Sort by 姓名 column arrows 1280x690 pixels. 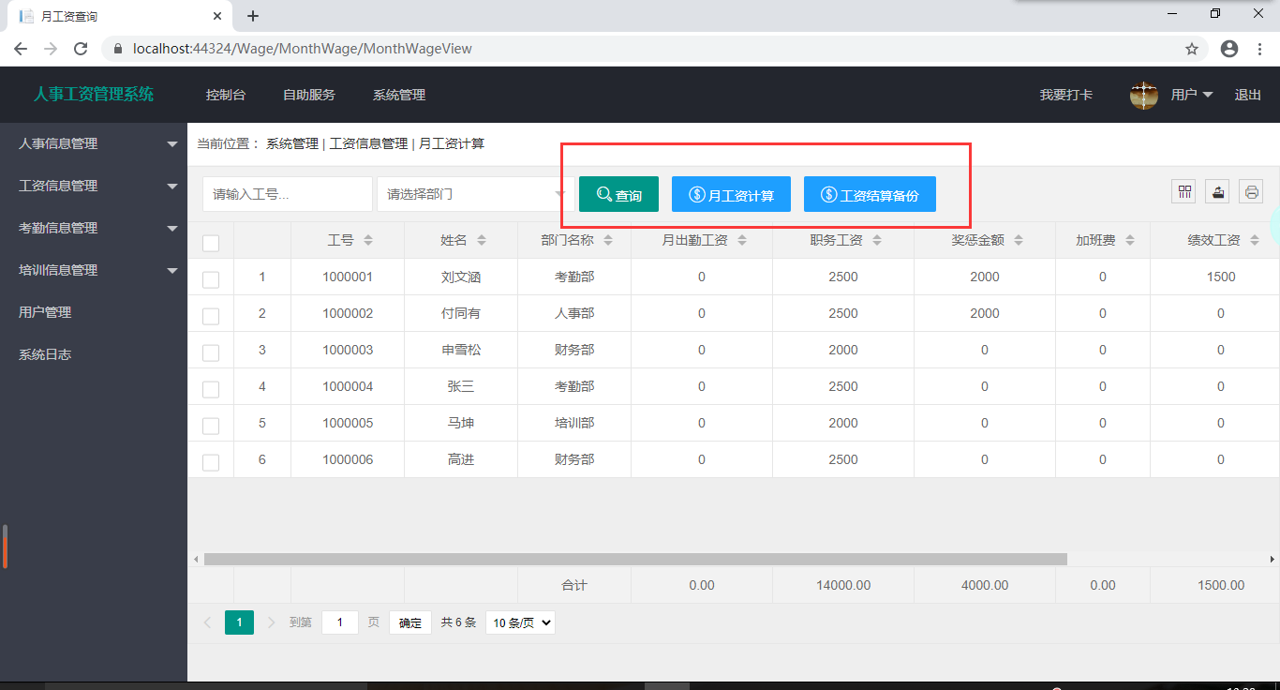(482, 240)
